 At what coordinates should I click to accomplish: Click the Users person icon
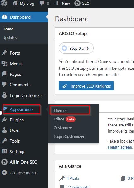[x=4, y=130]
